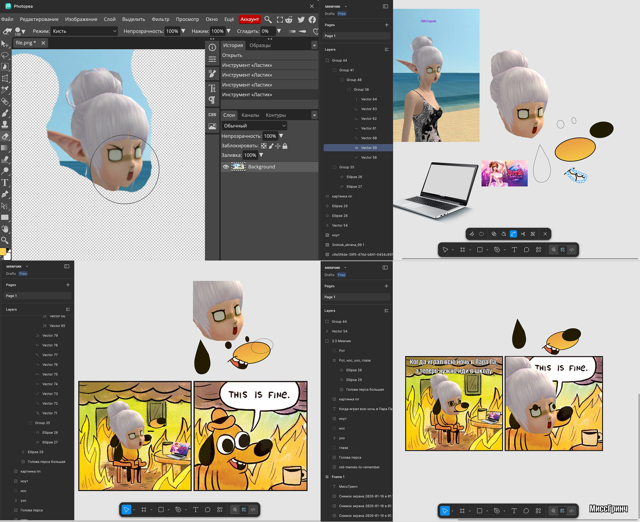Open the Photopea search magnifier icon
The width and height of the screenshot is (640, 522).
268,19
